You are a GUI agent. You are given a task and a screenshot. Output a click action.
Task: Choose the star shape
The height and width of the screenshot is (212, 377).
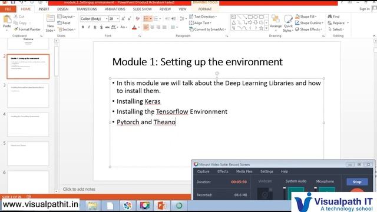point(262,28)
